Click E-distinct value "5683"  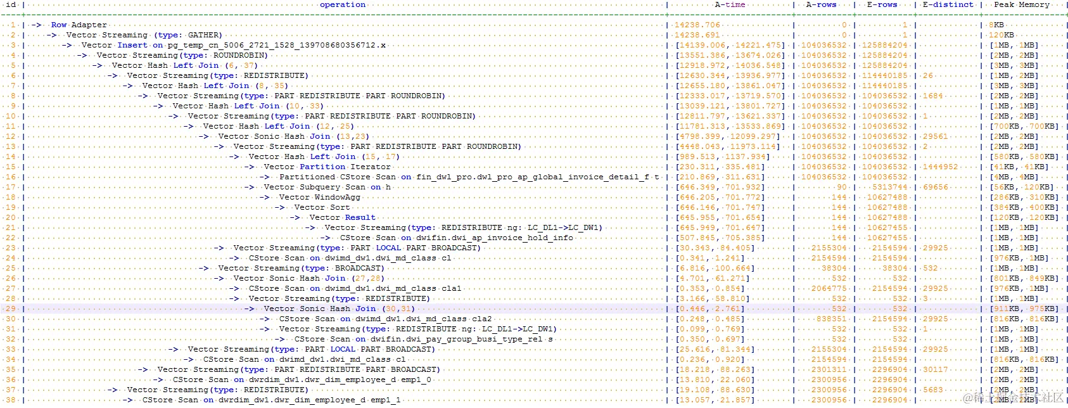(x=932, y=390)
